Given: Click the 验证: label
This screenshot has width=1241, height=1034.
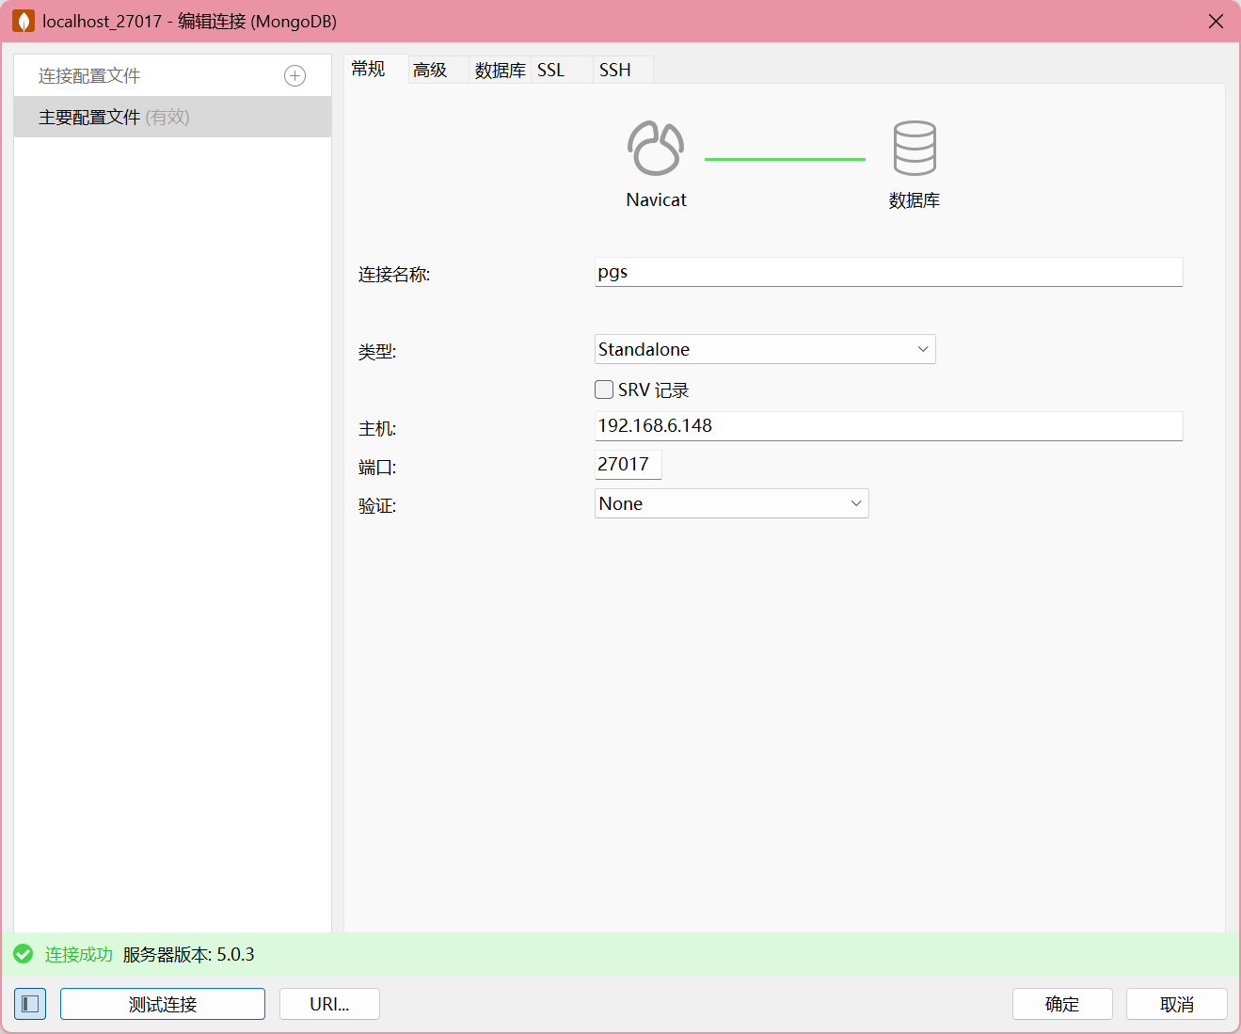Looking at the screenshot, I should [377, 506].
